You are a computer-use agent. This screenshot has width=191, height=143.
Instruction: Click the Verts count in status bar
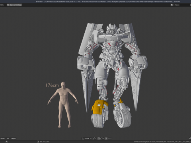(x=161, y=142)
